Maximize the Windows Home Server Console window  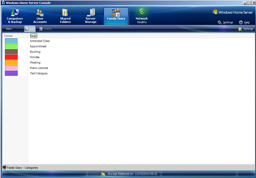click(x=249, y=3)
